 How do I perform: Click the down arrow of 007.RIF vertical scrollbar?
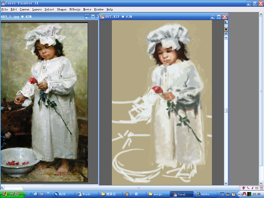tap(226, 183)
